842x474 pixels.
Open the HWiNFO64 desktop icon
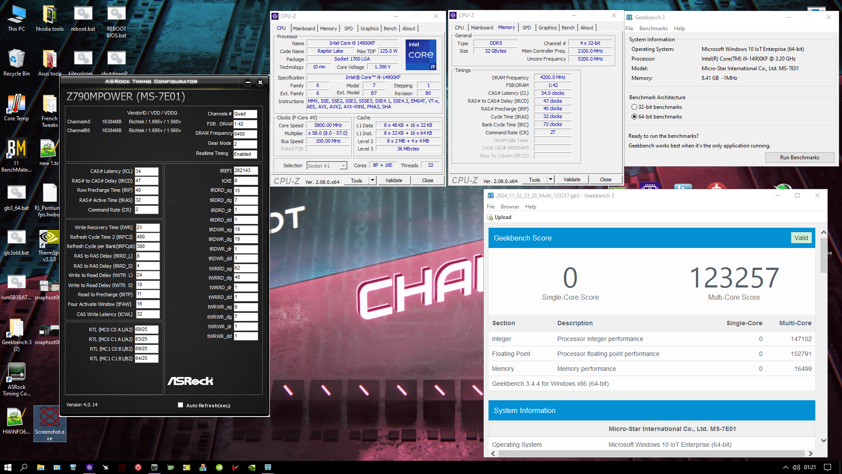click(16, 421)
